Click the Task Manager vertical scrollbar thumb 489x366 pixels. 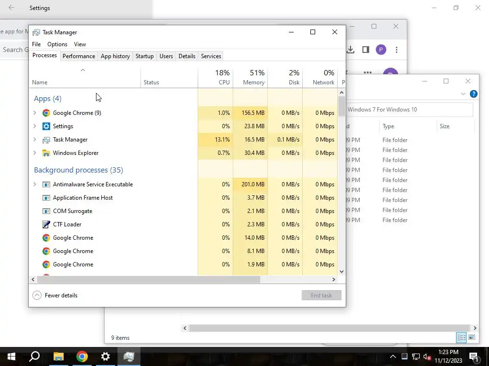point(341,106)
